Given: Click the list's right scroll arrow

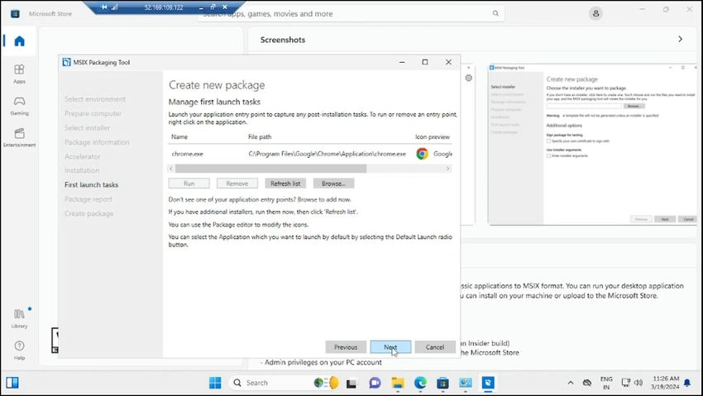Looking at the screenshot, I should [447, 169].
